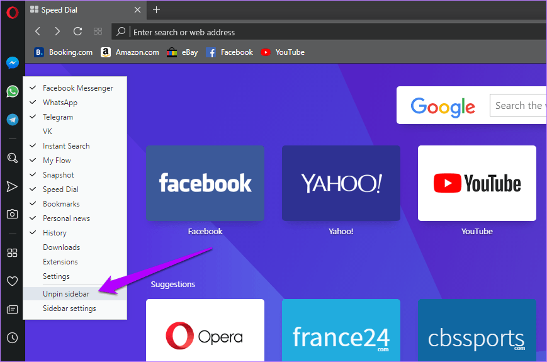
Task: Click the address bar search magnifier
Action: pyautogui.click(x=121, y=31)
